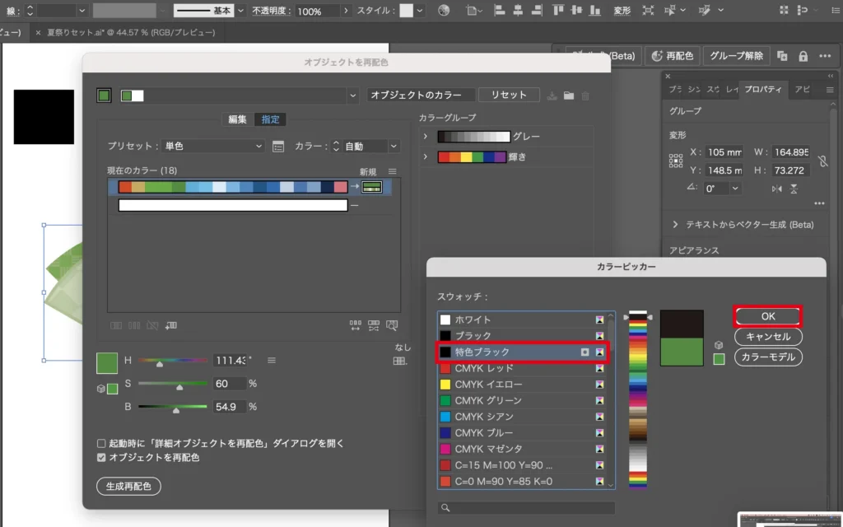Click the find colors in artwork magnifier icon
The image size is (843, 527).
[x=392, y=325]
